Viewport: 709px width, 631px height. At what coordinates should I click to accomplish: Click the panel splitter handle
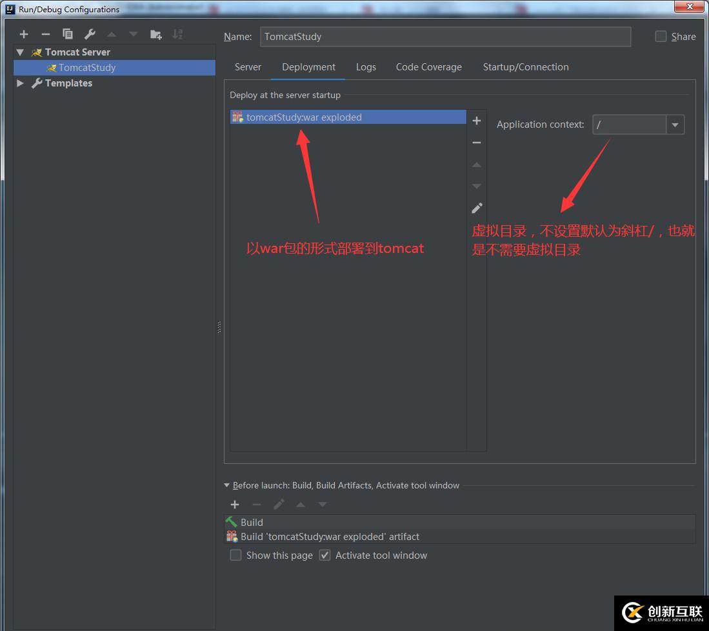(x=219, y=327)
